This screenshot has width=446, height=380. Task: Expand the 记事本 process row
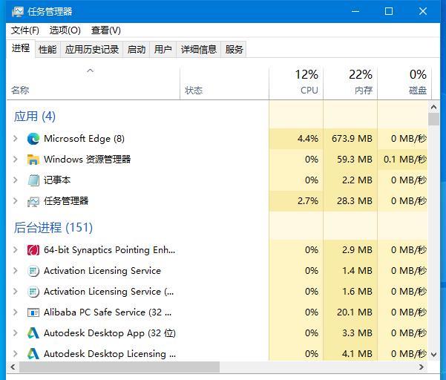coord(16,180)
